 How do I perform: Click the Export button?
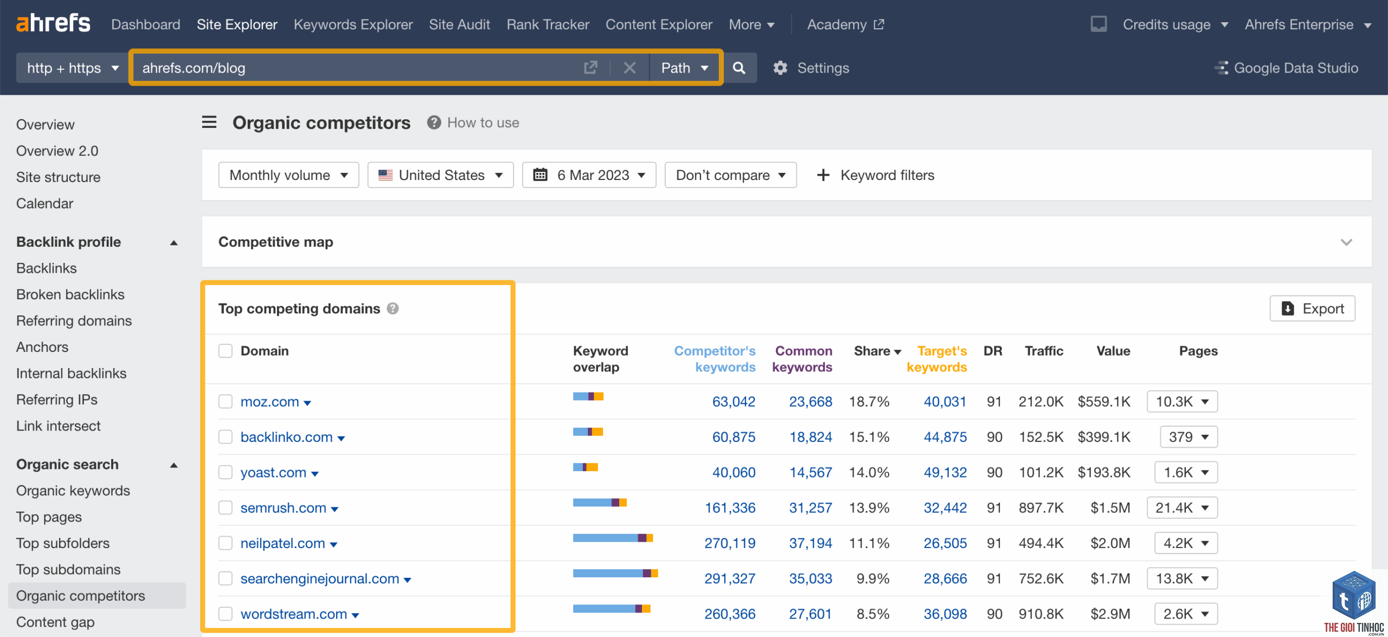pos(1312,308)
